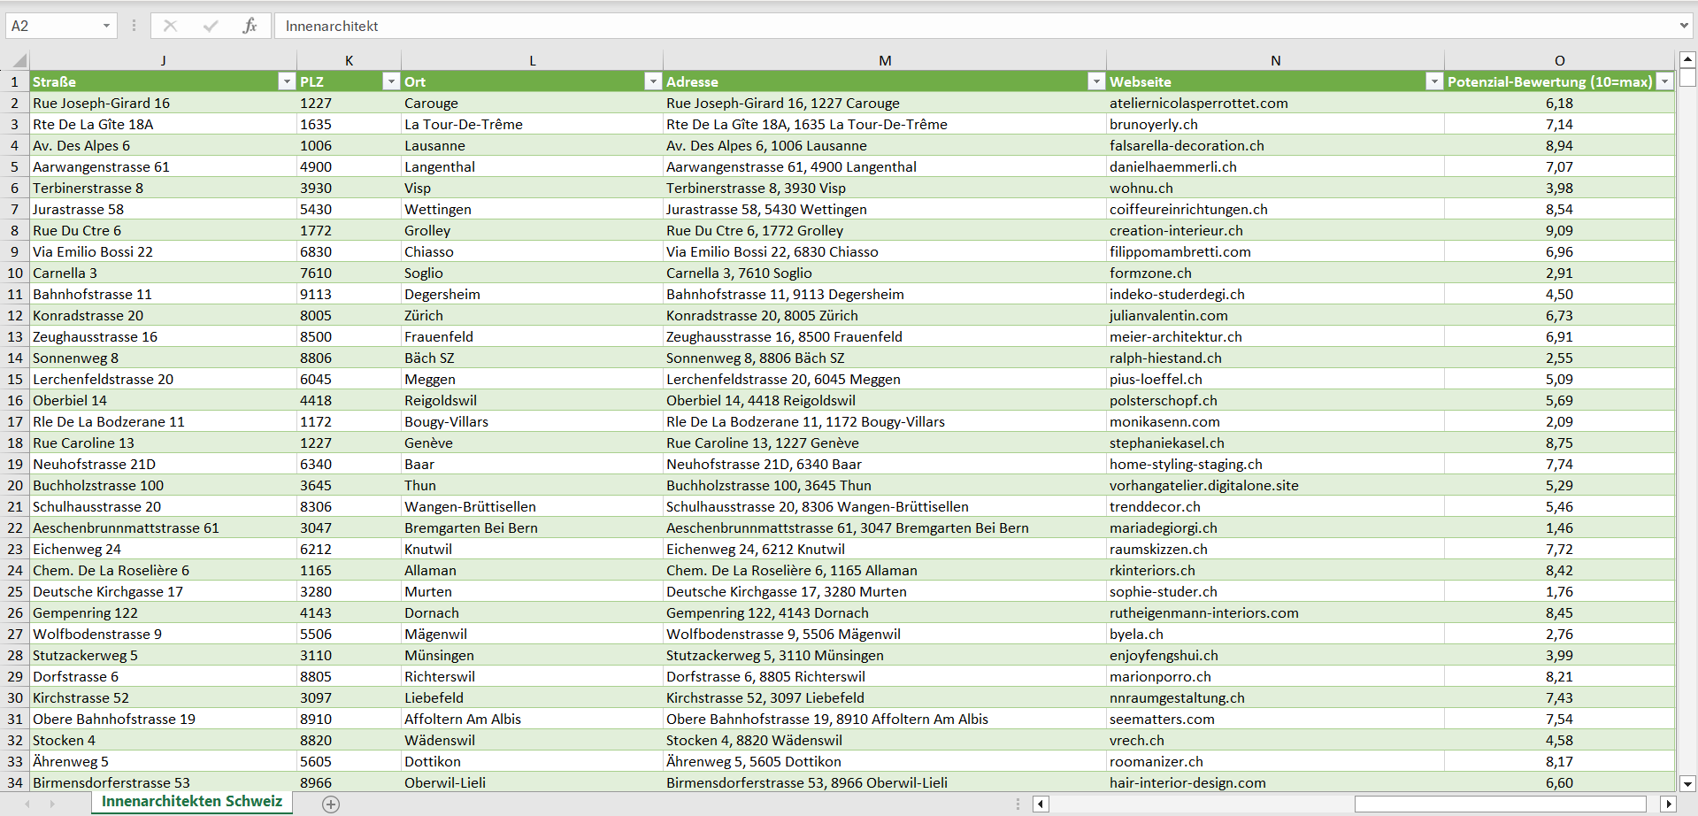Click website cell enjoyfengshui.ch
1698x816 pixels.
point(1276,655)
